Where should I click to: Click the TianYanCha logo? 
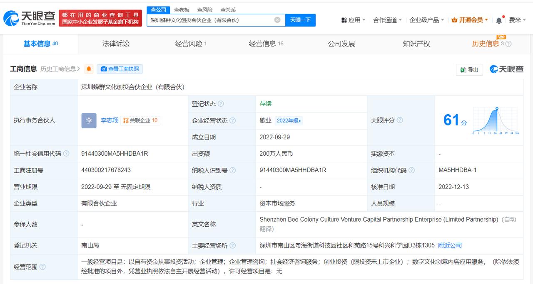tap(29, 18)
